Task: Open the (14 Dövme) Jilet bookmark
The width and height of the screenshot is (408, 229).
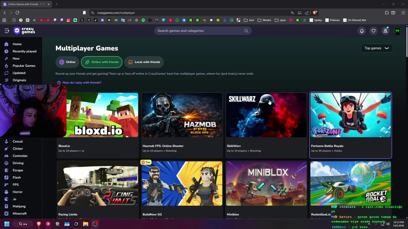Action: click(x=354, y=20)
